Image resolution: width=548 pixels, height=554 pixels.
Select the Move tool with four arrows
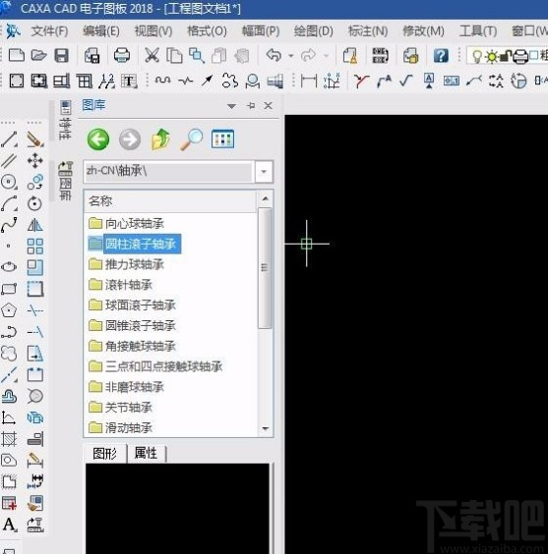tap(35, 161)
